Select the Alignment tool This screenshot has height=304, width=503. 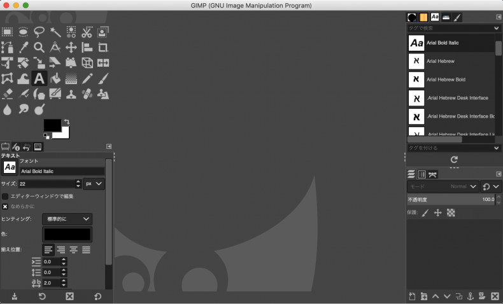click(87, 48)
